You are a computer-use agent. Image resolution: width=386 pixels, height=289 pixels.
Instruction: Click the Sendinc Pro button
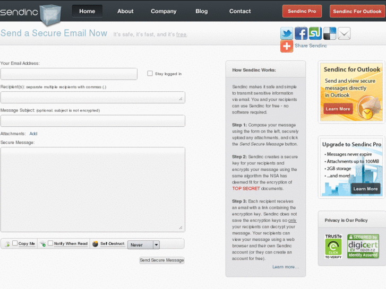[302, 11]
